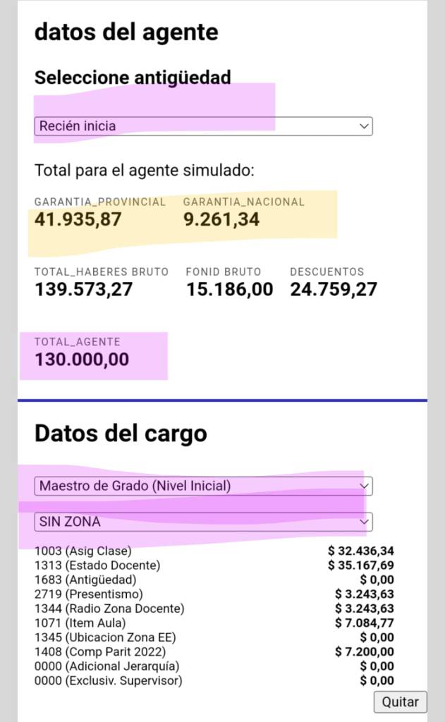
Task: Click the '1408 (Comp Parit 2022)' amount $ 7.200,00
Action: click(x=364, y=651)
